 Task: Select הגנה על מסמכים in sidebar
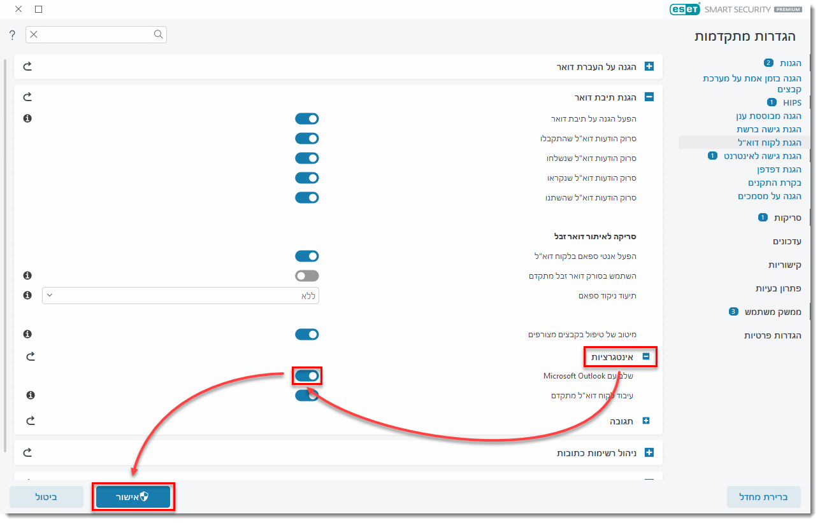click(x=770, y=196)
